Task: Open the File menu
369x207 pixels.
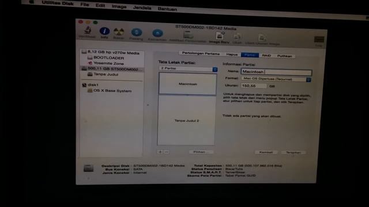Action: pos(85,5)
